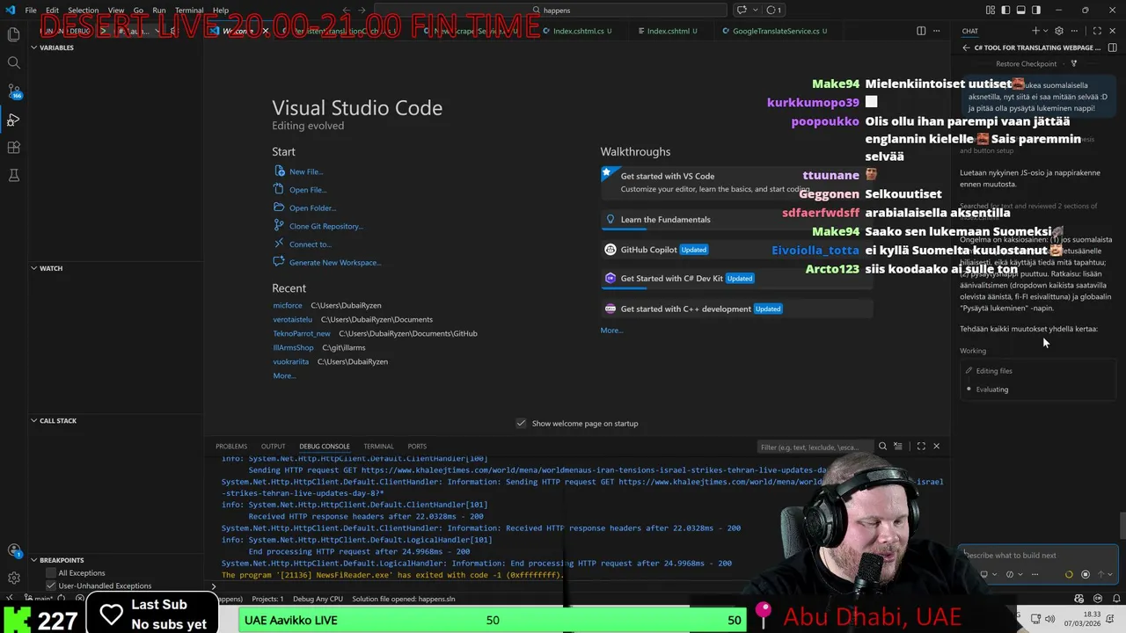Open the Extensions view icon
Viewport: 1126px width, 633px height.
pos(14,148)
